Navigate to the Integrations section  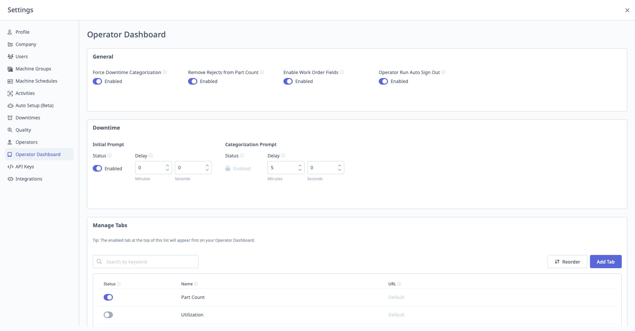[x=29, y=179]
